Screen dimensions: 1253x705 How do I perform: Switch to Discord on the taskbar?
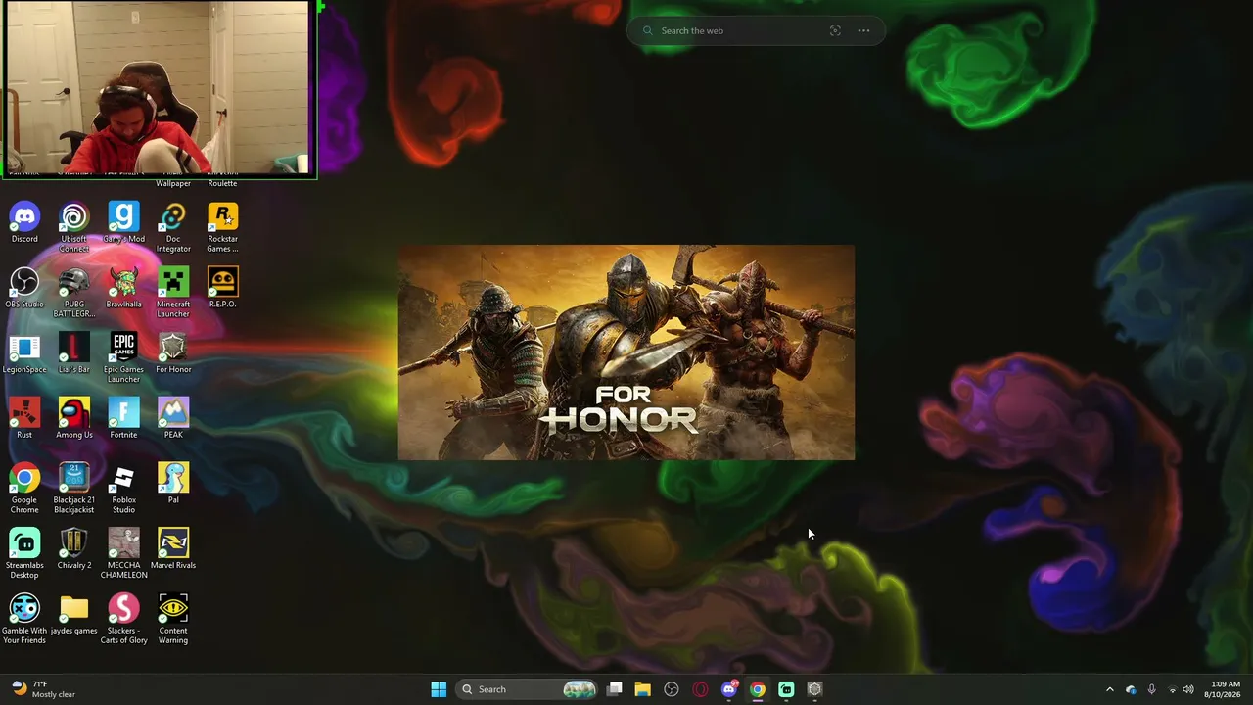point(728,689)
